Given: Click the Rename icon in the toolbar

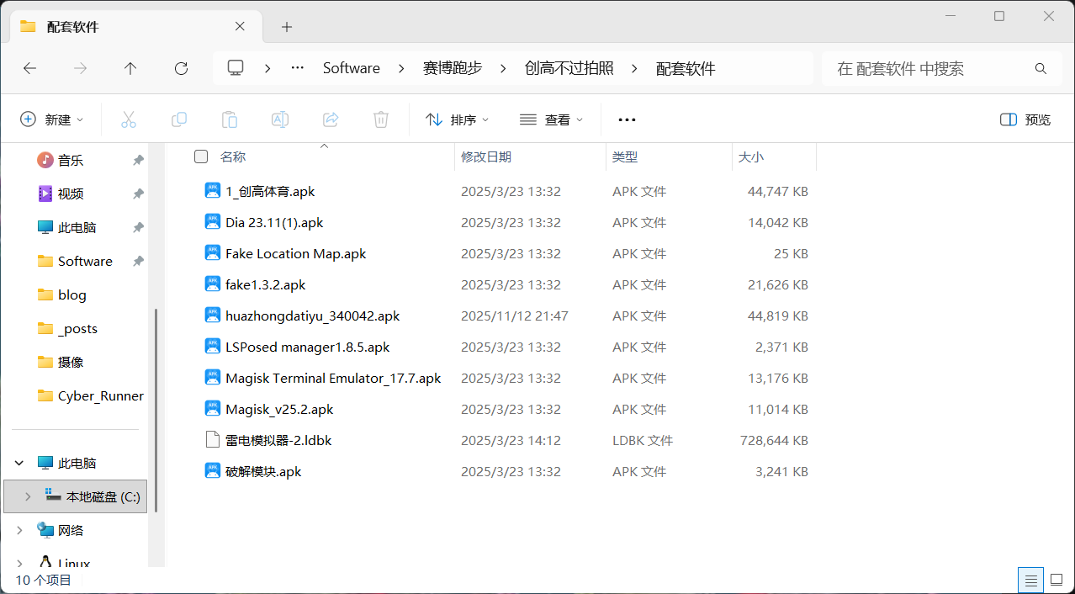Looking at the screenshot, I should pyautogui.click(x=279, y=119).
